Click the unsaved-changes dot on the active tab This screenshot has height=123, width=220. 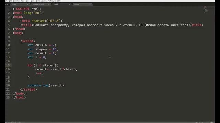pos(69,4)
